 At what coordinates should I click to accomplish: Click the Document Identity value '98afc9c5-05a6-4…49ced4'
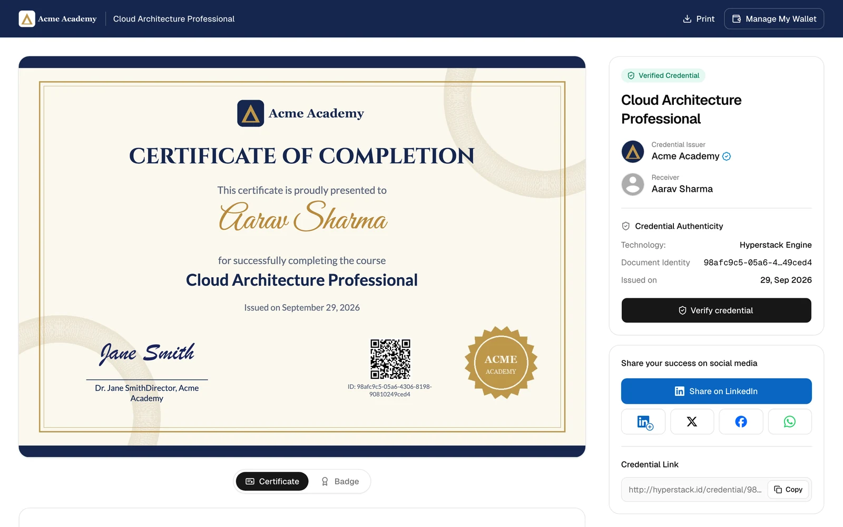coord(758,262)
